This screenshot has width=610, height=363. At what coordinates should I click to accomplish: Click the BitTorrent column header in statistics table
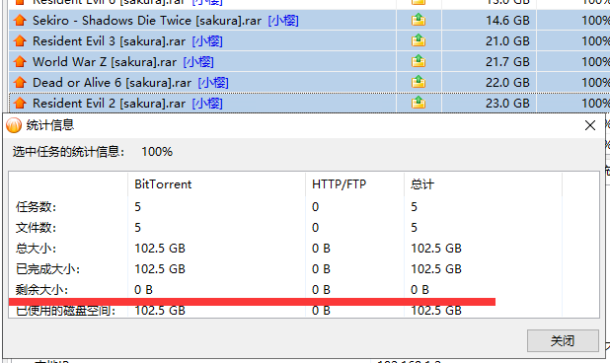point(163,184)
